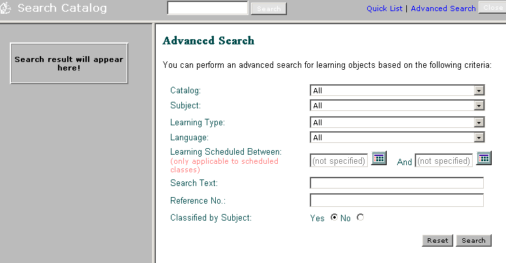Click the bottom Search button in form
The height and width of the screenshot is (263, 506).
pos(473,240)
